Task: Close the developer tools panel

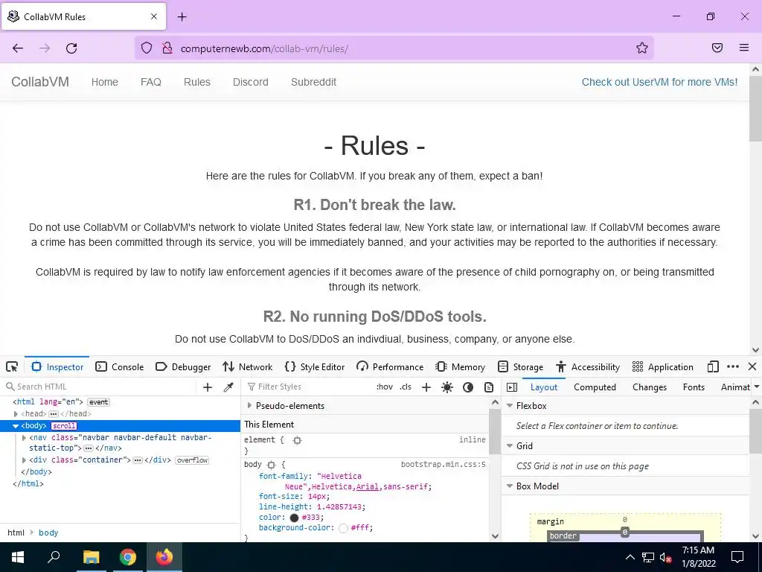Action: [752, 366]
